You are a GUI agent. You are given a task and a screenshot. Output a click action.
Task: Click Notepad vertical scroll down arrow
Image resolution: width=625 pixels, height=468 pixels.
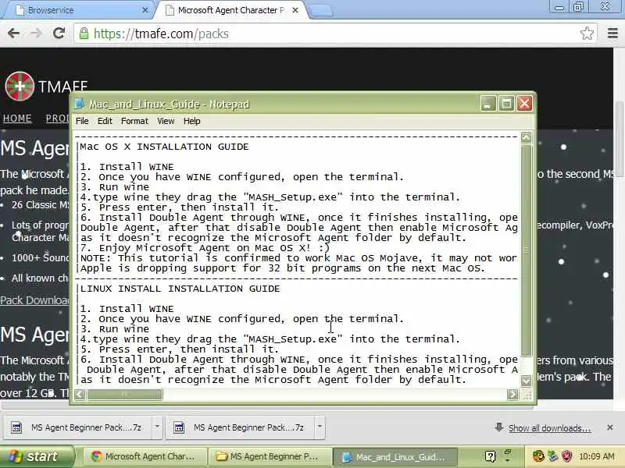pyautogui.click(x=526, y=381)
